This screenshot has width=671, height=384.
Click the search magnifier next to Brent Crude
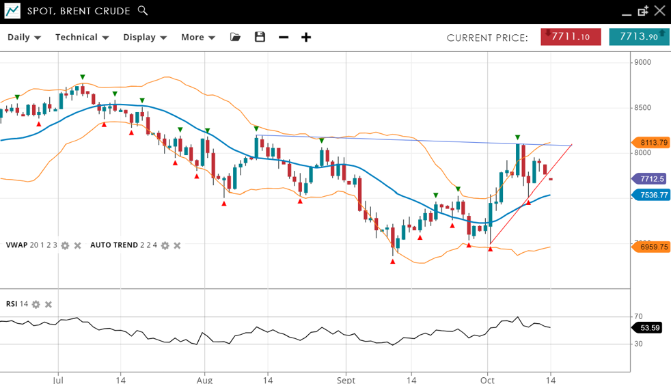click(x=142, y=10)
